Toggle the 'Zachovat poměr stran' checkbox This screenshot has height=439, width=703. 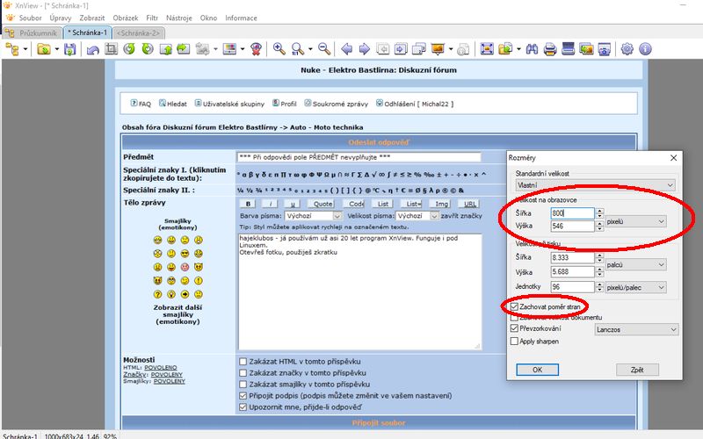pyautogui.click(x=515, y=306)
